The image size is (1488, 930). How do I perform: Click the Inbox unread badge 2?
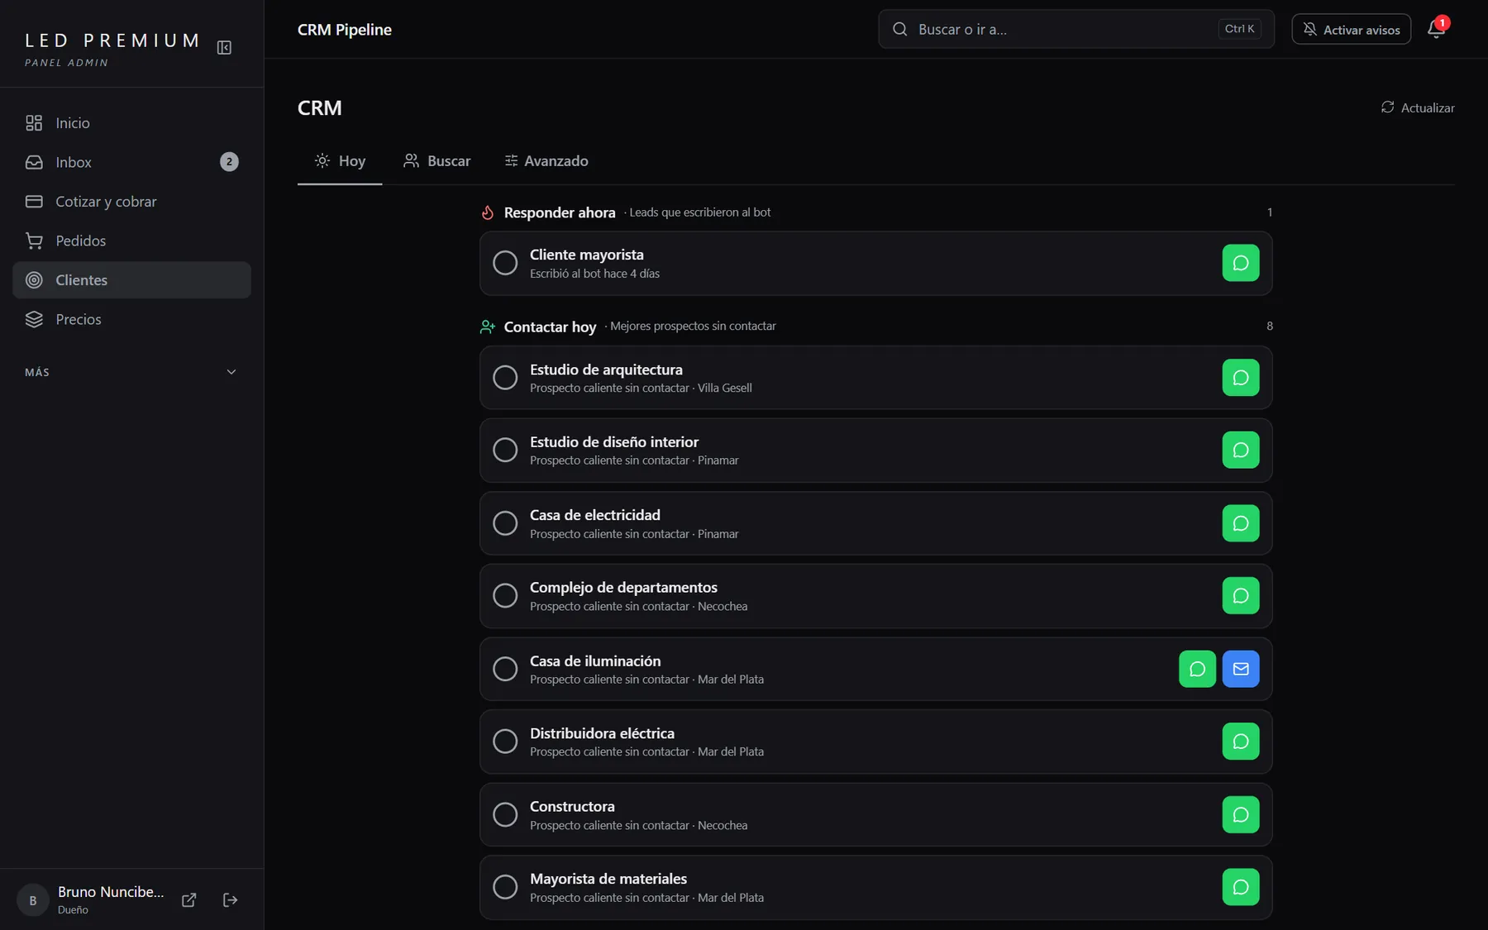click(229, 162)
